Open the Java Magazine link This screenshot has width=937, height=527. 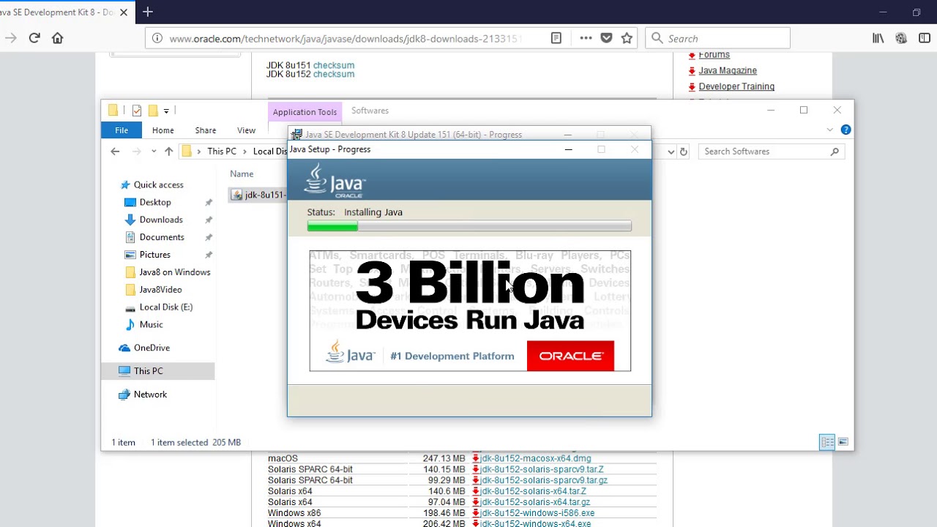(x=728, y=70)
